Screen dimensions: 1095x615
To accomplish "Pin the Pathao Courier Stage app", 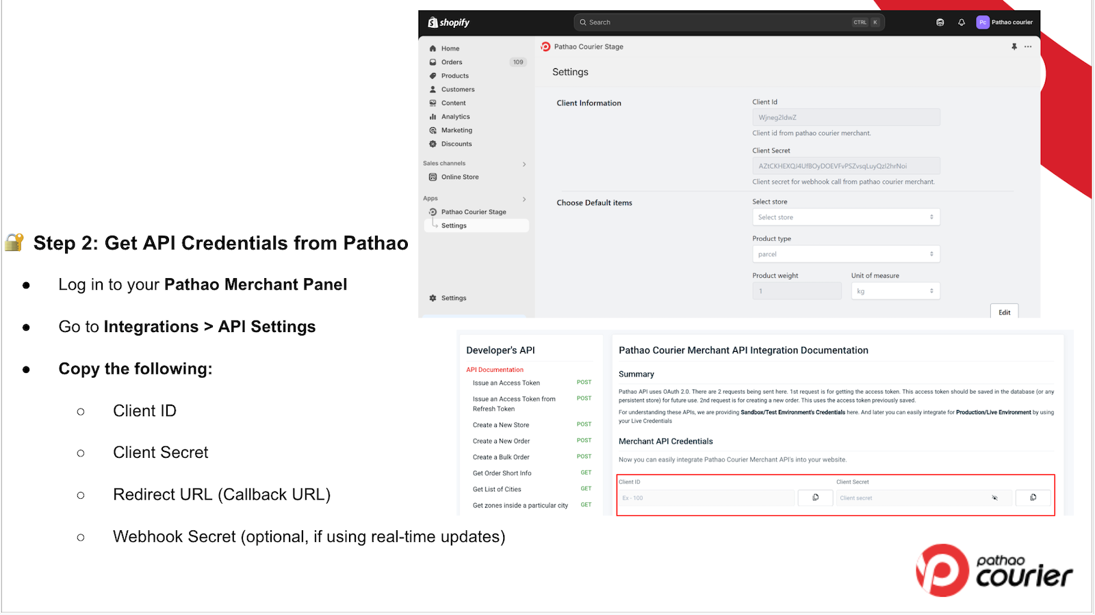I will 1014,46.
